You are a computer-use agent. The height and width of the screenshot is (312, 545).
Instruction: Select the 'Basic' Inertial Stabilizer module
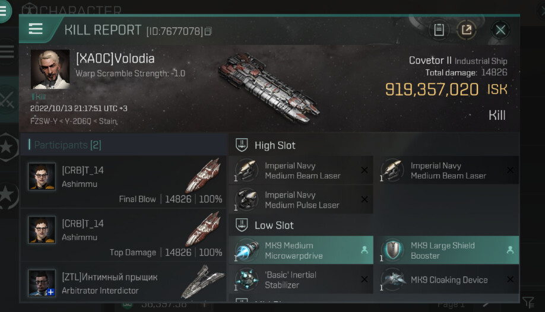click(x=301, y=279)
